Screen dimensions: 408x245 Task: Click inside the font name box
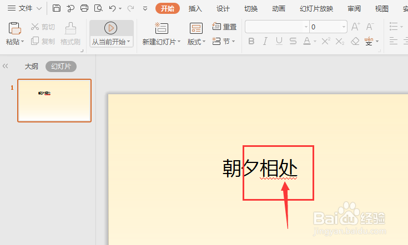coord(274,27)
